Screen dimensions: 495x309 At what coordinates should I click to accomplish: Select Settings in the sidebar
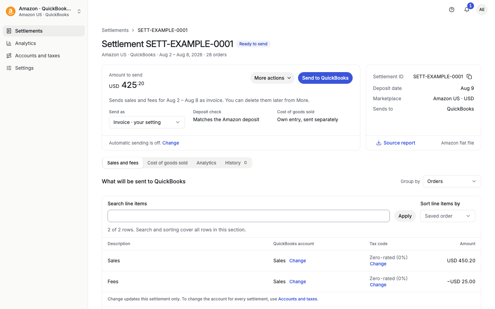pyautogui.click(x=44, y=68)
